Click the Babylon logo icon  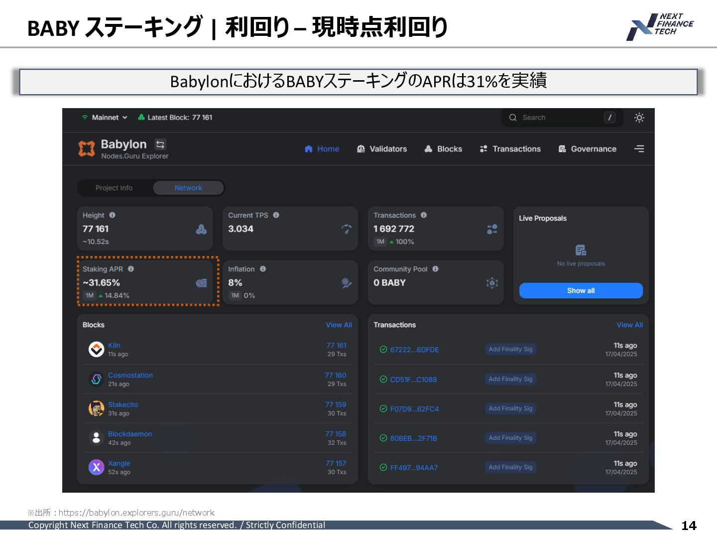(87, 148)
